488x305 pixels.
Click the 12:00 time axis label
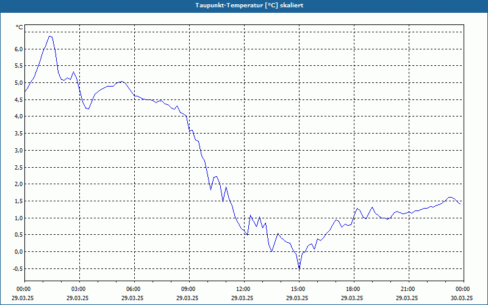pyautogui.click(x=245, y=289)
